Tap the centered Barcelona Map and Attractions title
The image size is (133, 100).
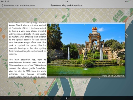pos(66,6)
